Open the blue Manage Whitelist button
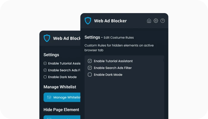Viewport: 208px width, 119px height. [62, 97]
